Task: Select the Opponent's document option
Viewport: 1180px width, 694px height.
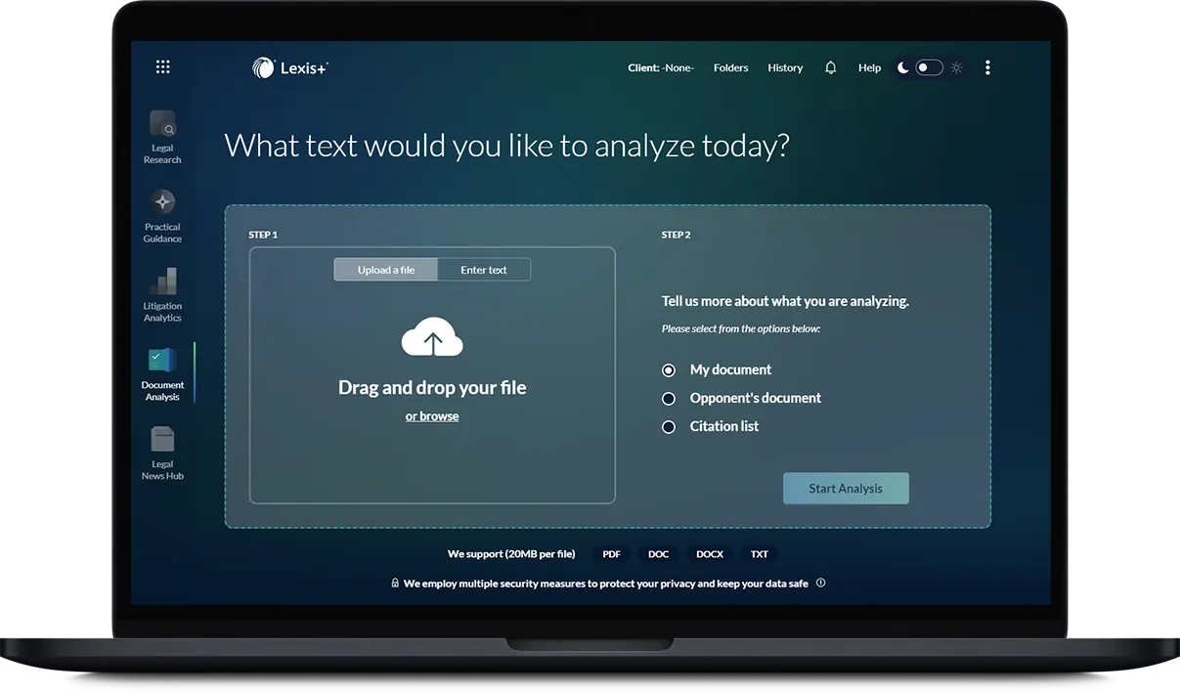Action: (669, 399)
